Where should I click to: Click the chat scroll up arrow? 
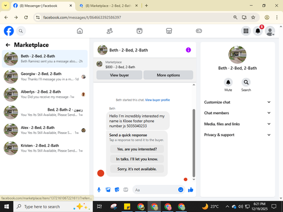click(194, 85)
